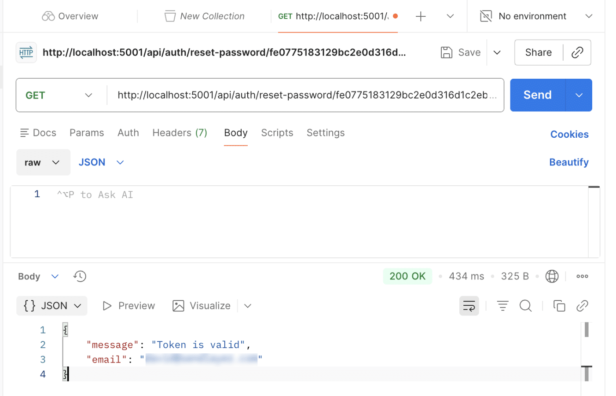Save the current request

point(460,52)
